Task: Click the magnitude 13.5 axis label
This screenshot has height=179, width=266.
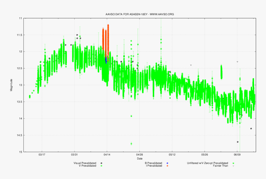Action: pos(19,102)
